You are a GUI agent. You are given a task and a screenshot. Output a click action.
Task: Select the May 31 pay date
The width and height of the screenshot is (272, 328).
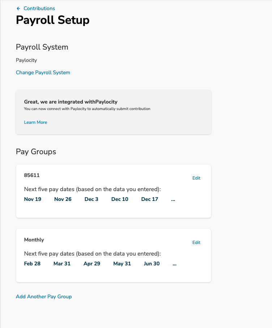coord(122,264)
